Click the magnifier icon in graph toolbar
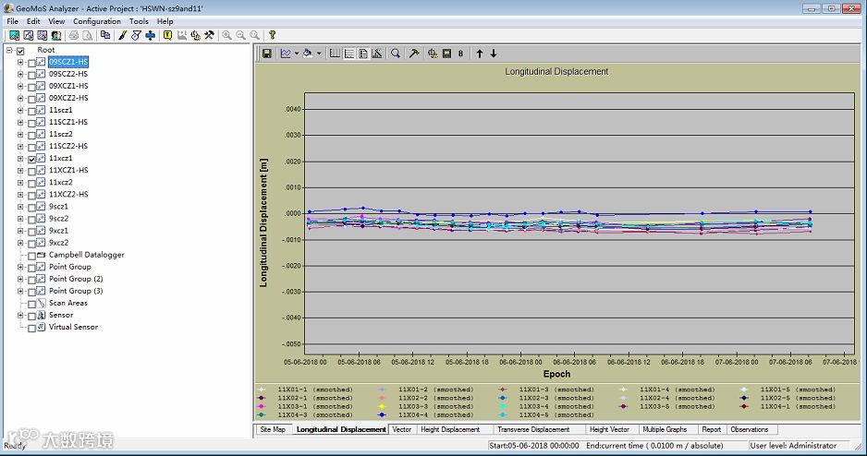 [x=396, y=54]
